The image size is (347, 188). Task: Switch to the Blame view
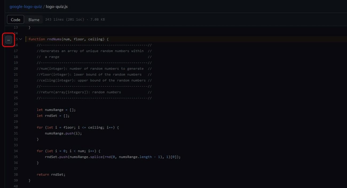34,20
